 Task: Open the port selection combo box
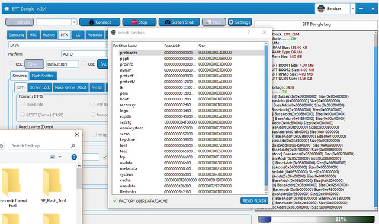(x=56, y=22)
